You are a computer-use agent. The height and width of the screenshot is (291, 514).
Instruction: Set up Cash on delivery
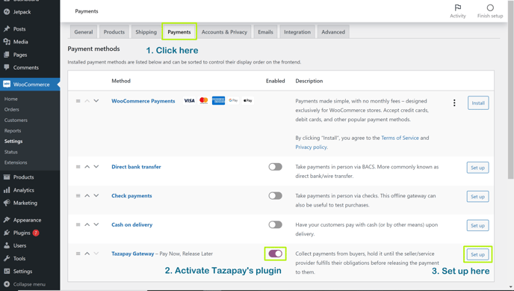[477, 225]
